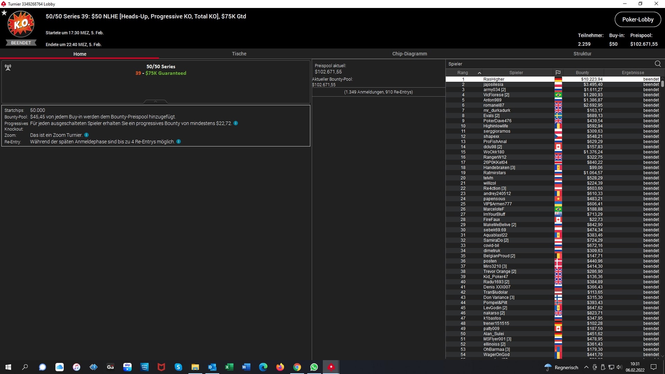
Task: Select player RasHigher in rank 1
Action: (x=494, y=79)
